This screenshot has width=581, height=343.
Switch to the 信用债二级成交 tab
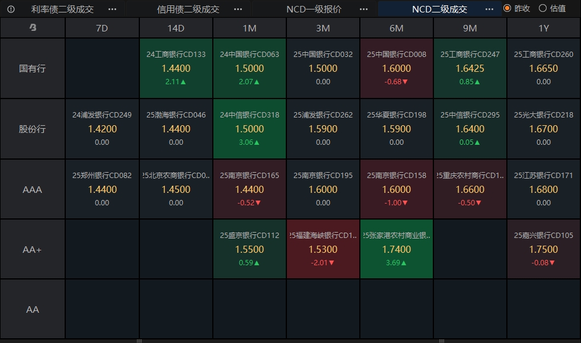(x=188, y=9)
